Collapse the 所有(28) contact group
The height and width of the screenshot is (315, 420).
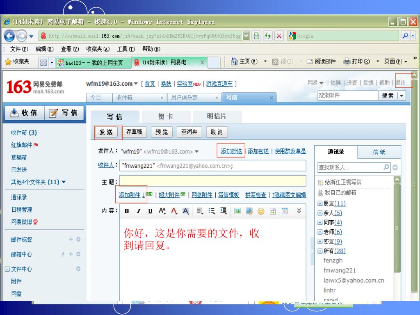[x=320, y=251]
